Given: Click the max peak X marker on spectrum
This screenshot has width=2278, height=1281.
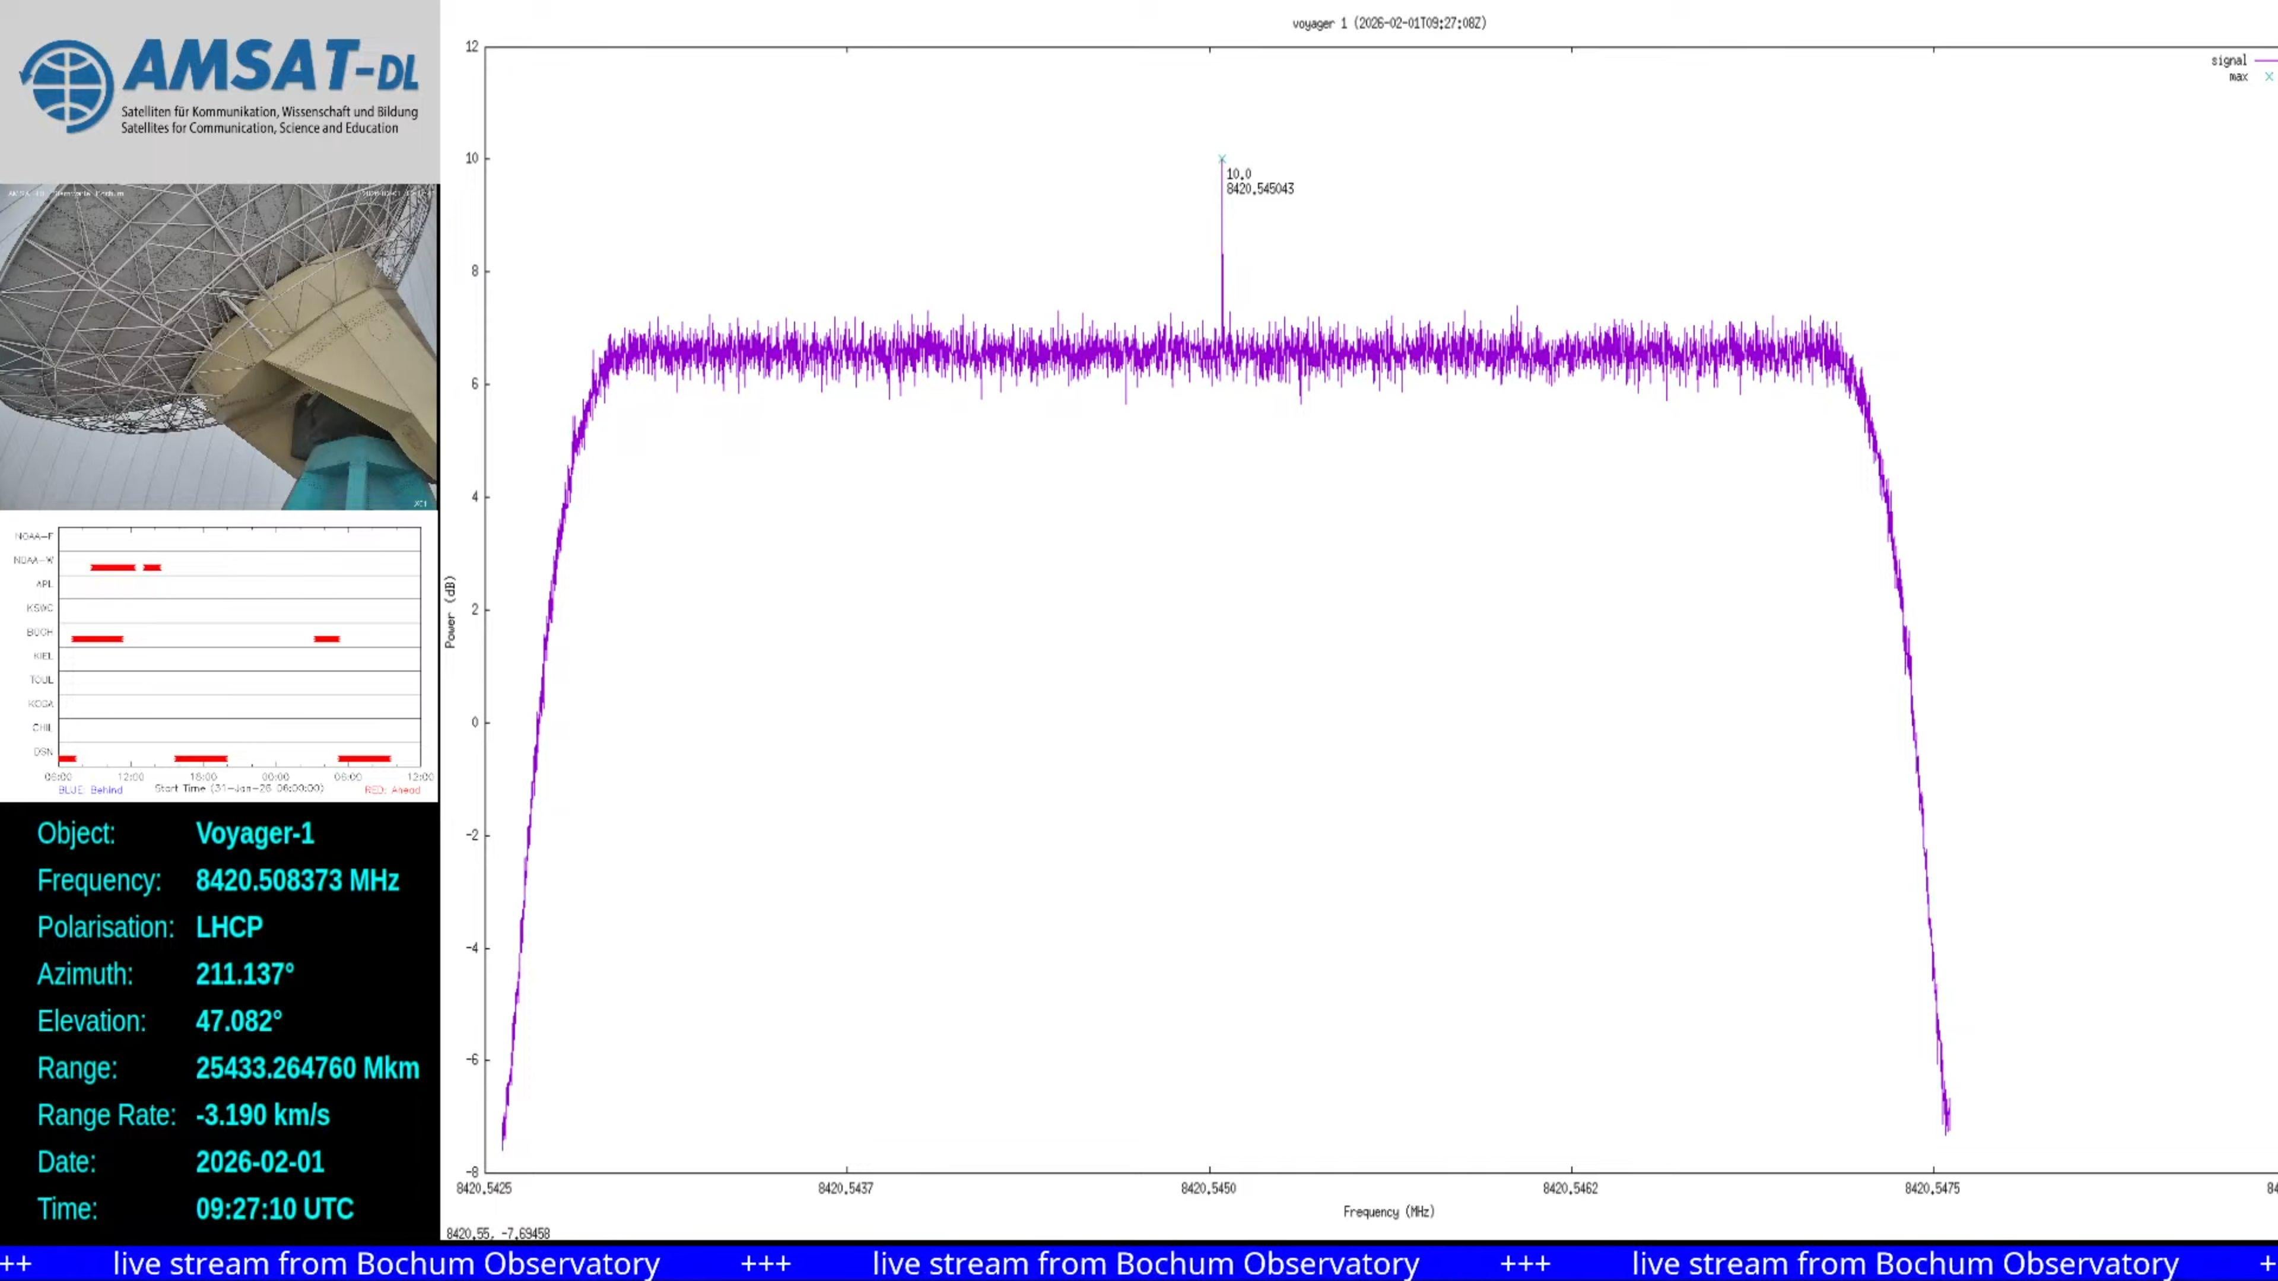Looking at the screenshot, I should (1222, 159).
